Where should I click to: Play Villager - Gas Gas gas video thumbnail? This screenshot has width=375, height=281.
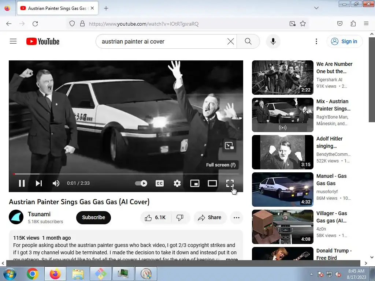282,227
